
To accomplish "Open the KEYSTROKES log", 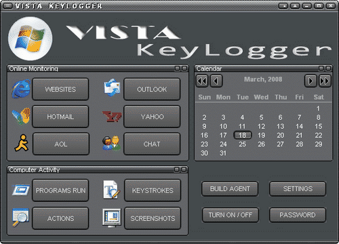I will tap(153, 190).
